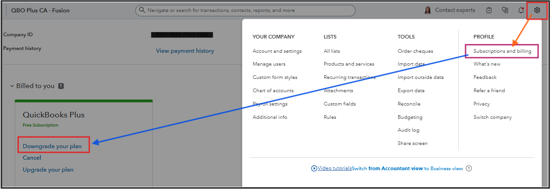Choose Audit log under Tools

(408, 130)
